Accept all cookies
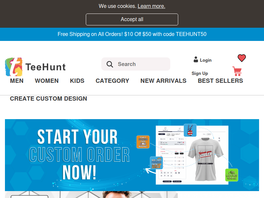Image resolution: width=264 pixels, height=198 pixels. pos(132,19)
